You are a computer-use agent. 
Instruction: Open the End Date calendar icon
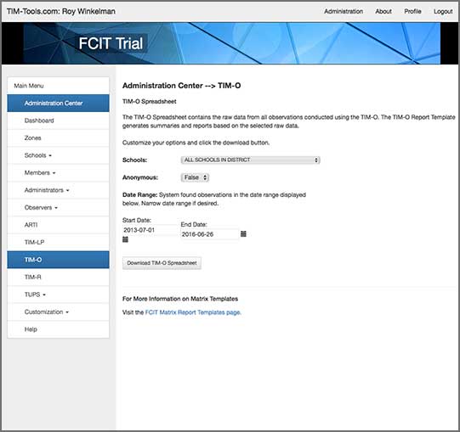[243, 233]
